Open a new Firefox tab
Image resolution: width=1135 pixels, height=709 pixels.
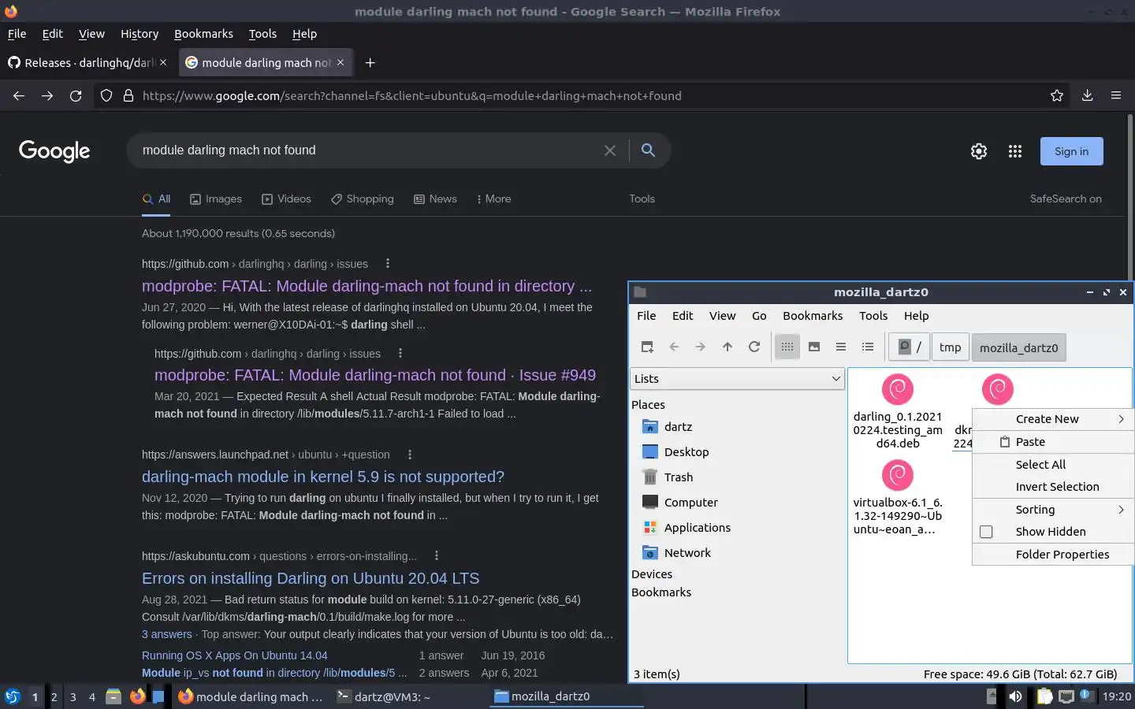pos(370,62)
